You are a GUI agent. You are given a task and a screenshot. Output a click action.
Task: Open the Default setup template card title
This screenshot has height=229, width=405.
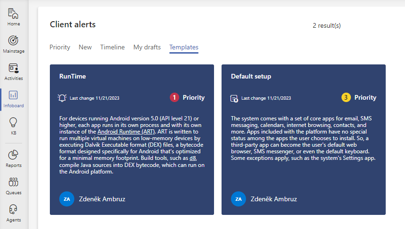[251, 77]
